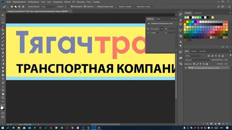Select the Magic Wand tool in the toolbox
The image size is (232, 130).
[x=3, y=26]
